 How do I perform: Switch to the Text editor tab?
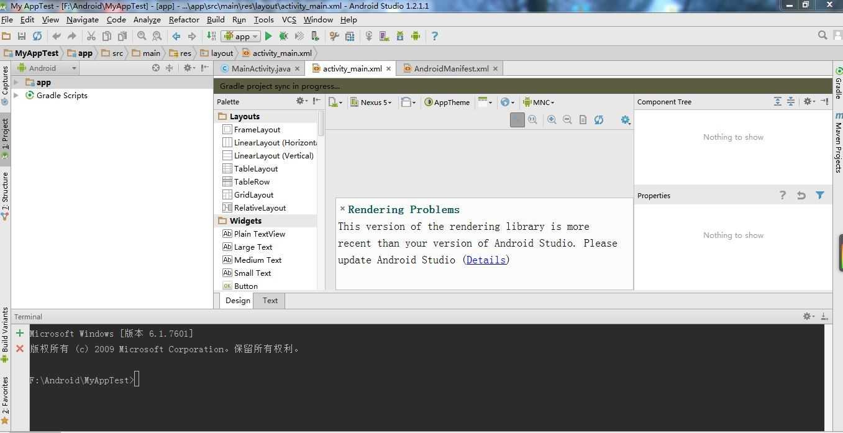tap(270, 301)
